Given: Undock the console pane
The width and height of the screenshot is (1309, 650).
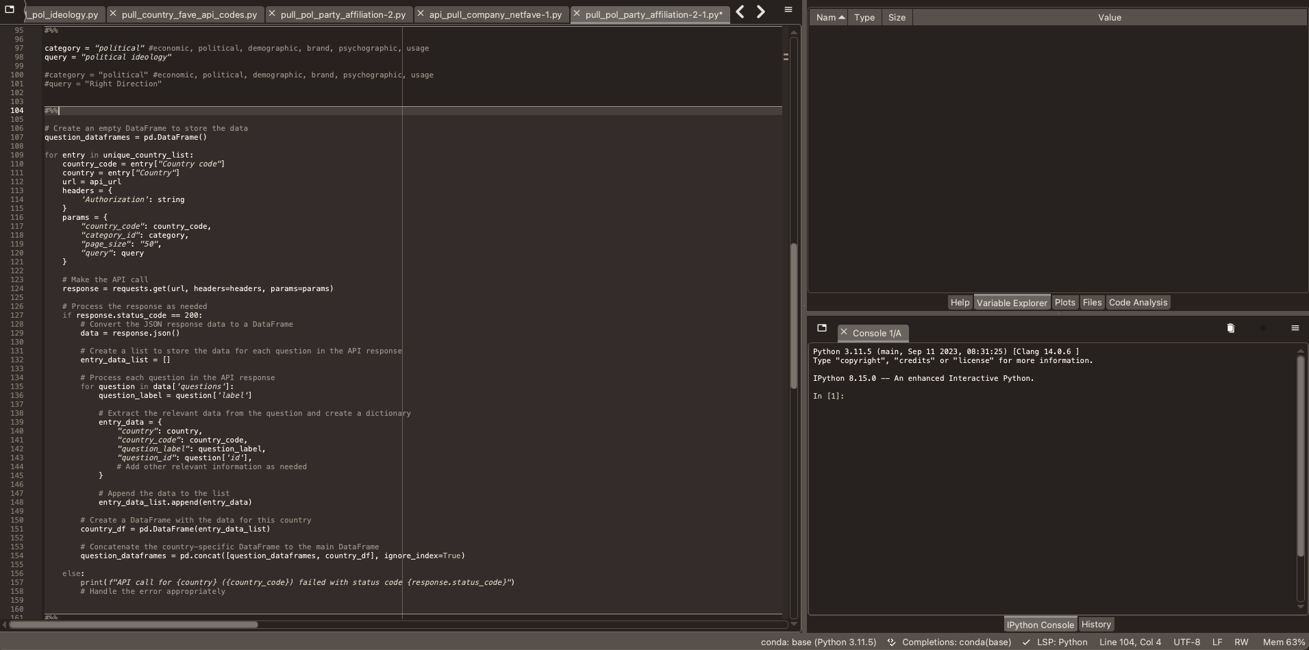Looking at the screenshot, I should (x=821, y=329).
